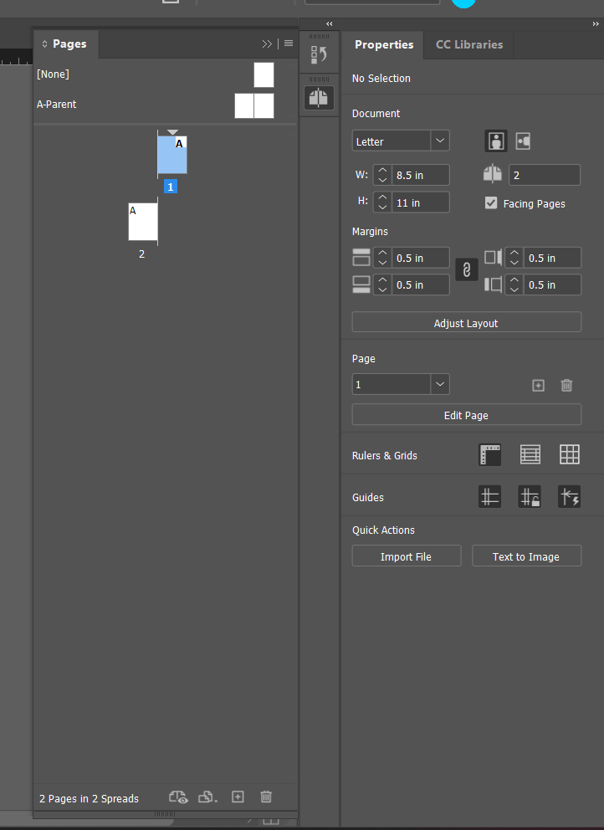Click the Width field showing 8.5 in
Viewport: 604px width, 830px height.
coord(420,175)
